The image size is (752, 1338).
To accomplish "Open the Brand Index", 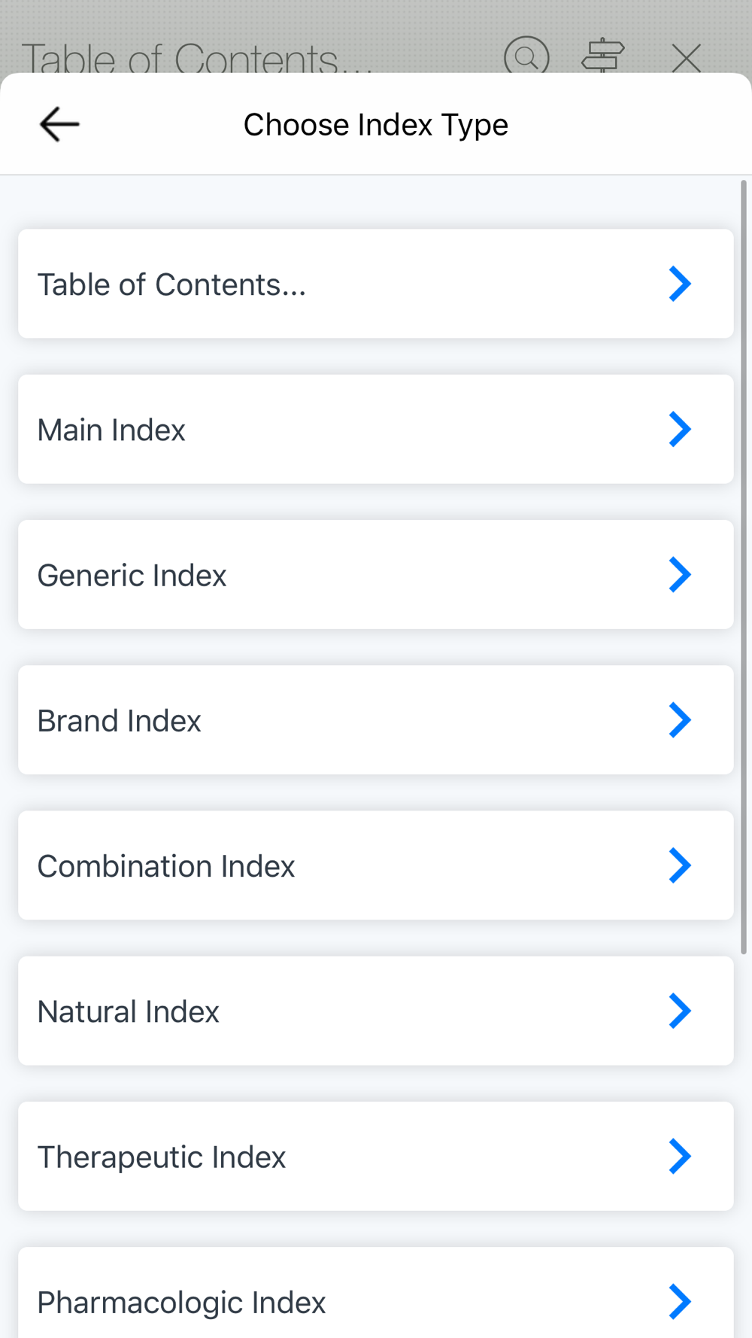I will [376, 720].
